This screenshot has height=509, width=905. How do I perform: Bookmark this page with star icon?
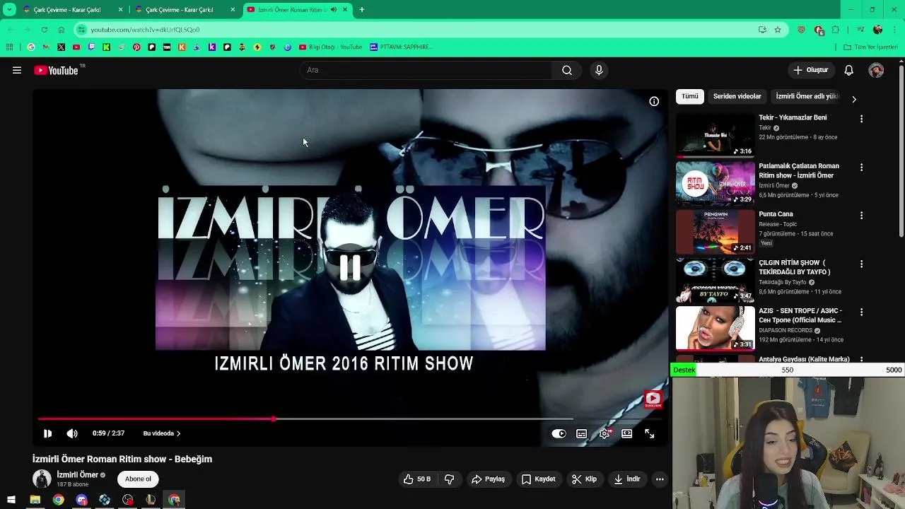coord(778,30)
